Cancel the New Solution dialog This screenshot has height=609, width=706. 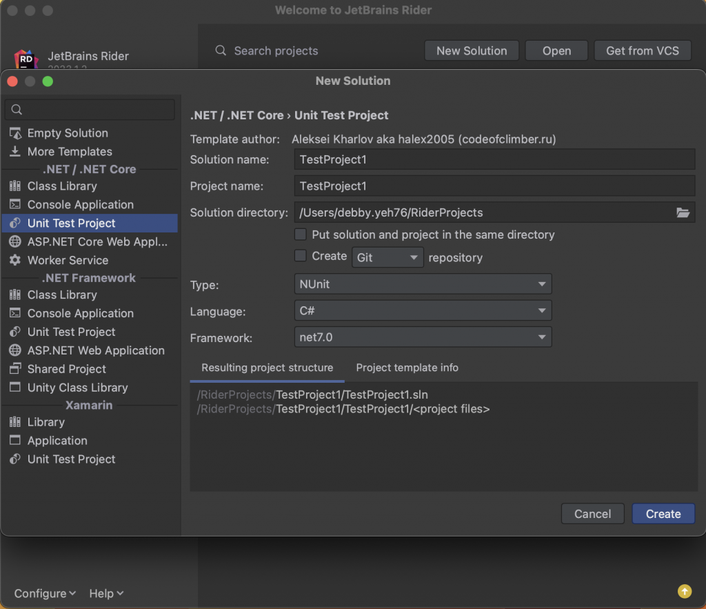coord(592,514)
